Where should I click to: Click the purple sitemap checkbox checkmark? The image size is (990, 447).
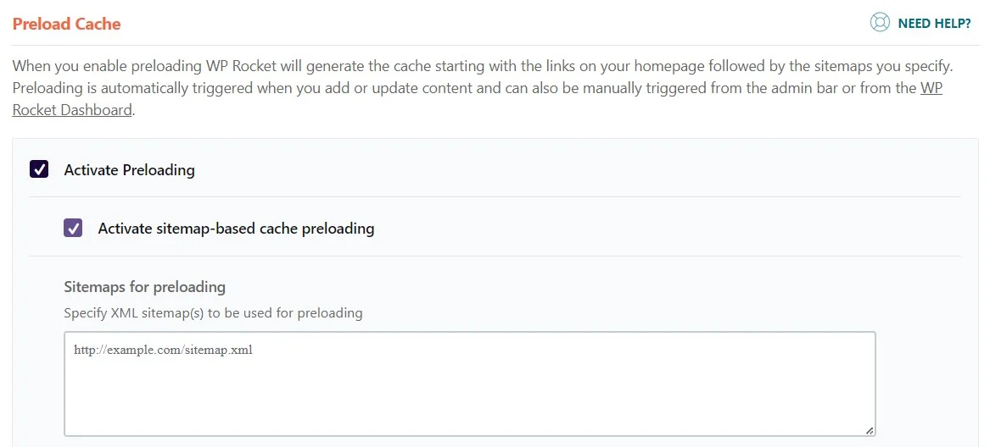73,228
